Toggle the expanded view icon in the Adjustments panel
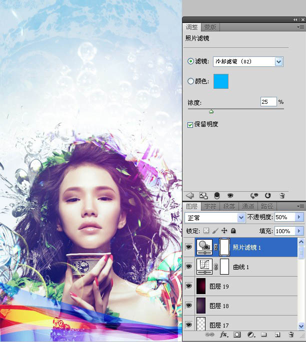Screen dimensions: 306x342 click(203, 196)
